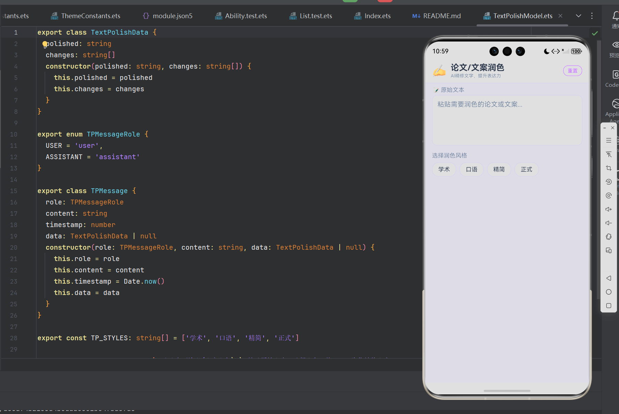Open the Previewer eye icon in right sidebar

616,45
